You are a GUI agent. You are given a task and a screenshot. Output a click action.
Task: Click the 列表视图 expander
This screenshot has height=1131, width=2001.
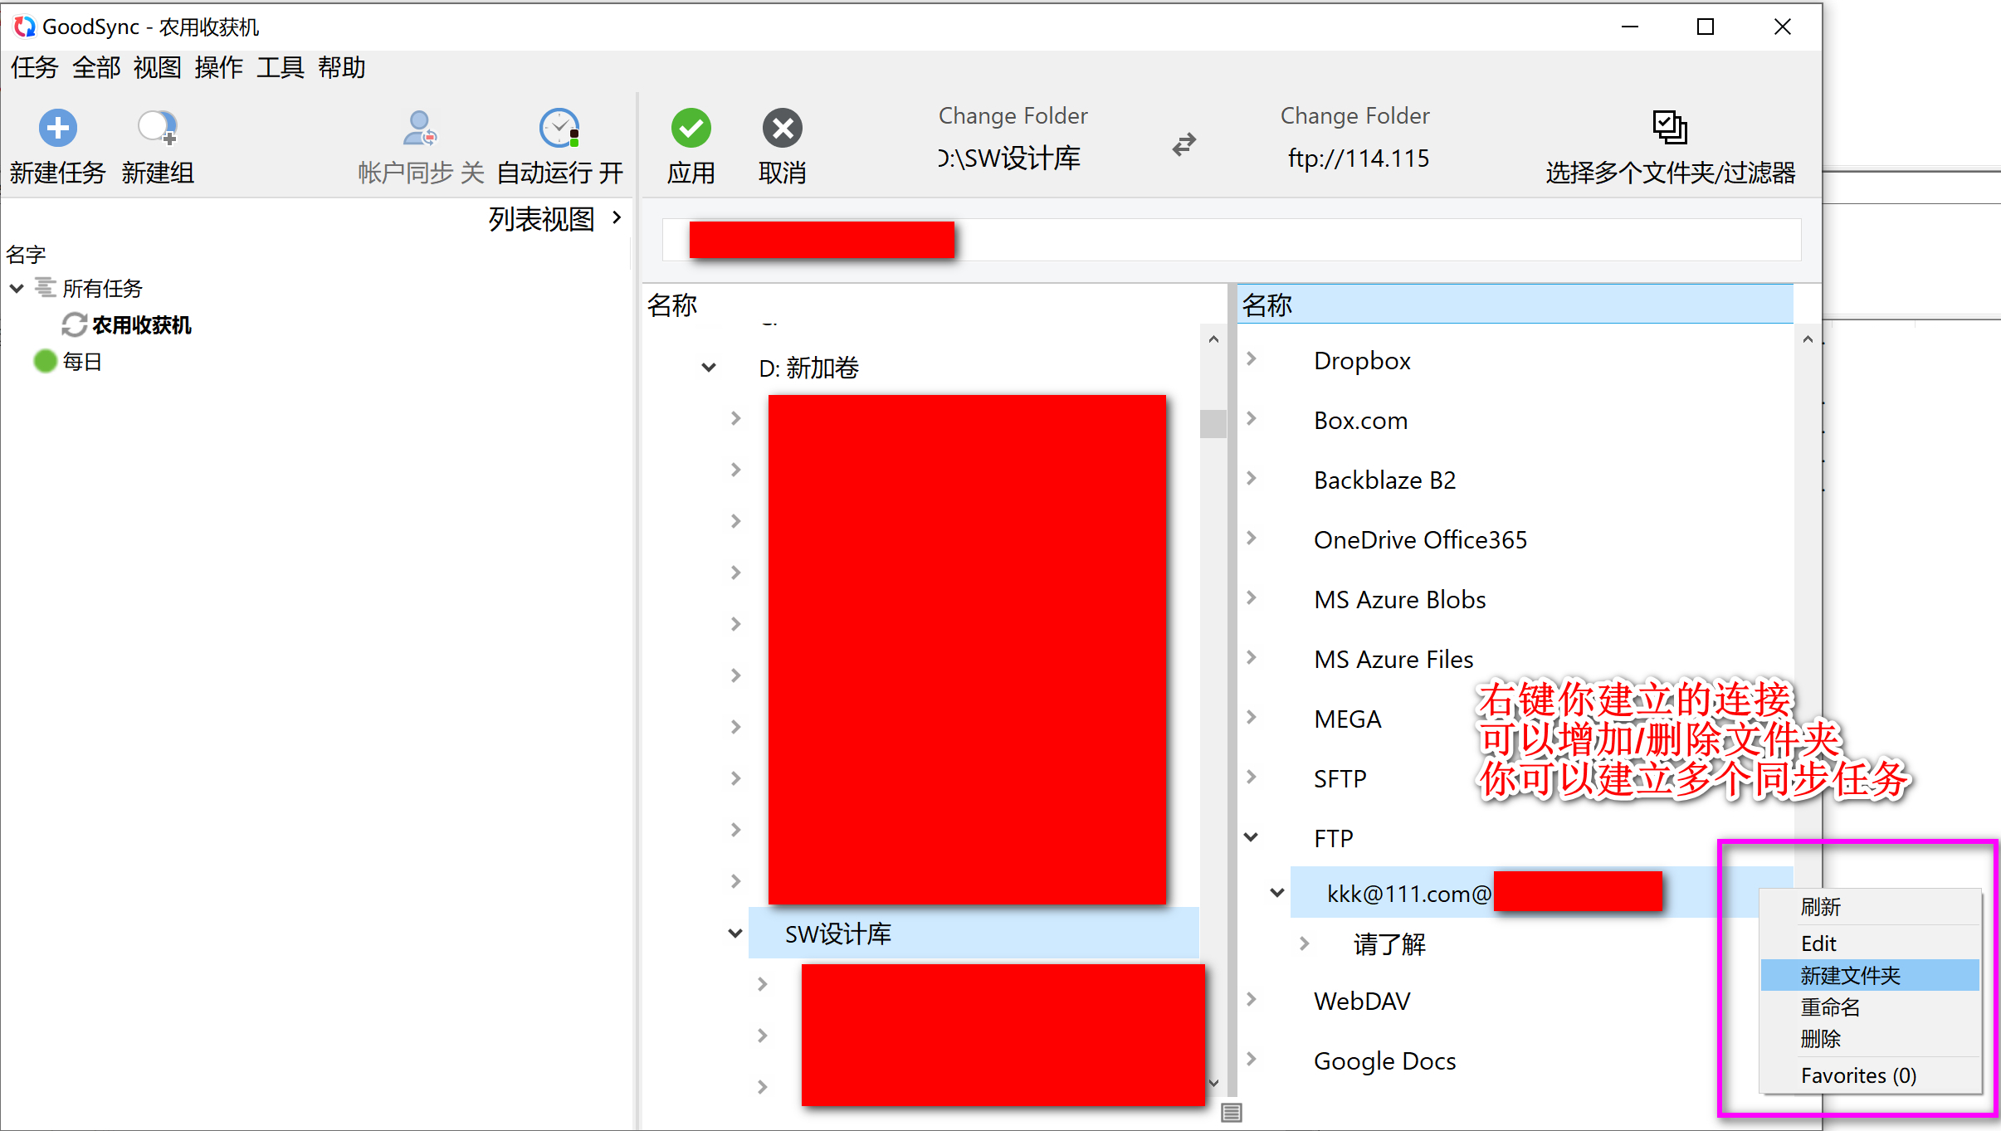617,217
